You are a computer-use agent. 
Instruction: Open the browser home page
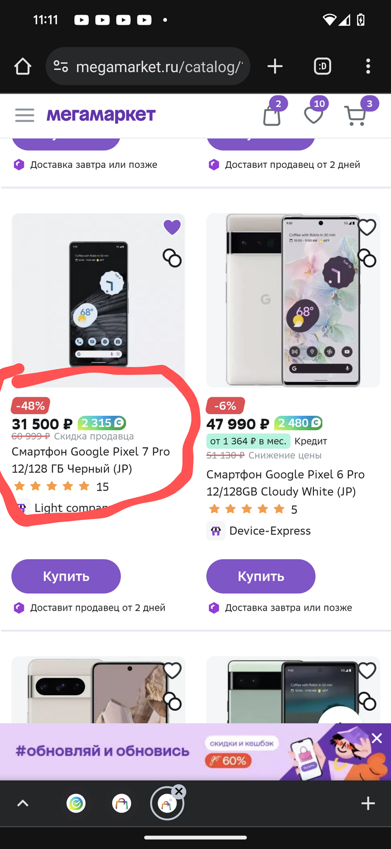click(23, 67)
